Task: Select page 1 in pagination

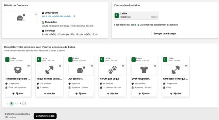Action: [x=11, y=103]
